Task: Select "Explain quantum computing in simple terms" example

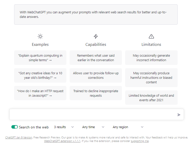Action: (x=40, y=58)
